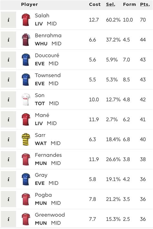
Task: Click Salah's Liverpool shirt image
Action: [x=26, y=20]
